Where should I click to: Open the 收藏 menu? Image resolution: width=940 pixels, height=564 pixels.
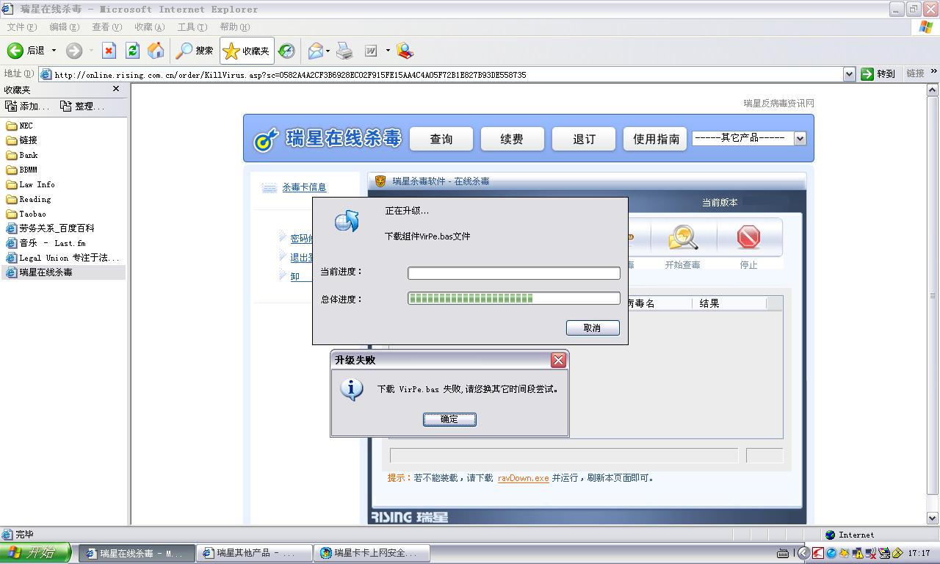tap(149, 27)
